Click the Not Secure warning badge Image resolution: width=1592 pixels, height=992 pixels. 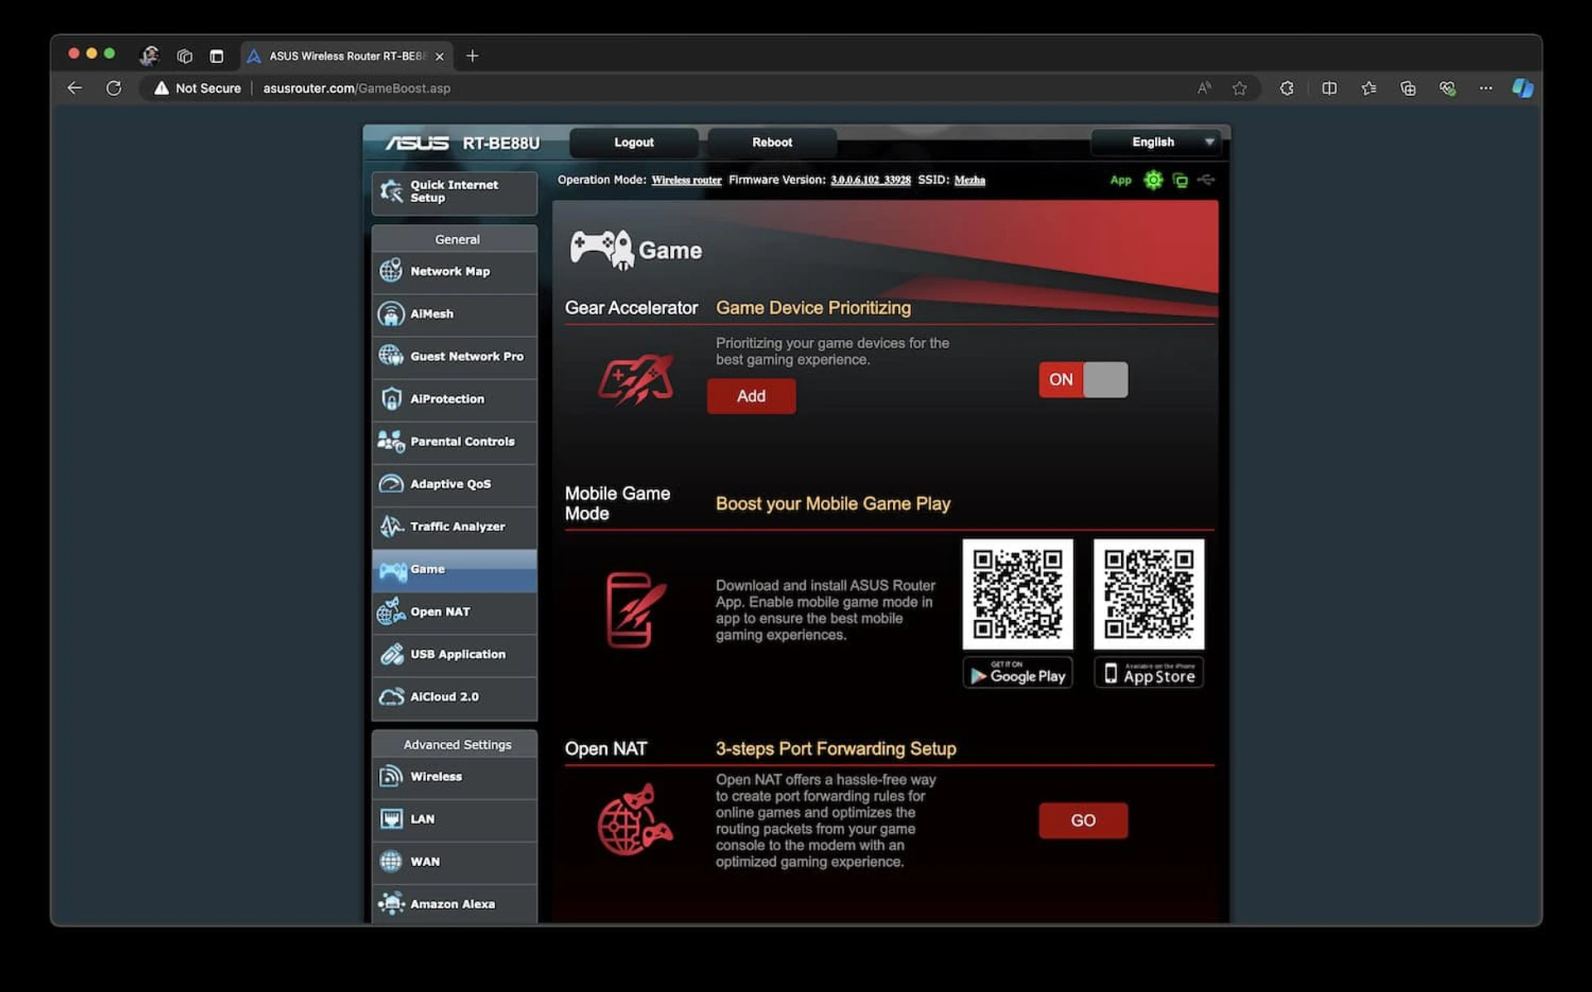197,88
